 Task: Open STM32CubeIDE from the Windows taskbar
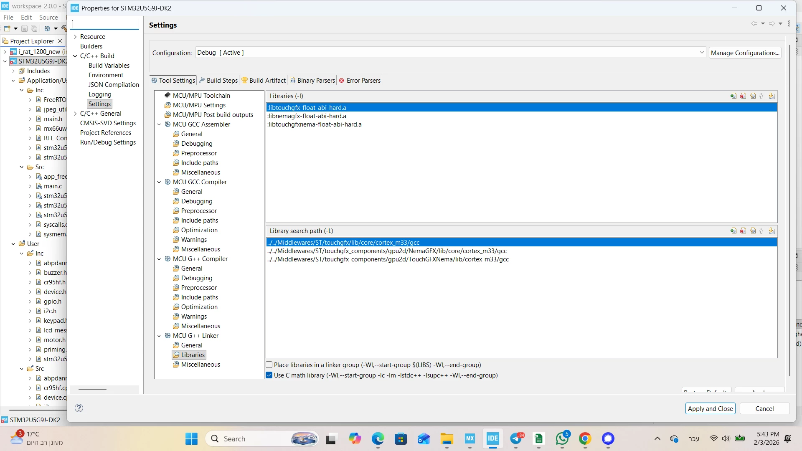[x=493, y=438]
